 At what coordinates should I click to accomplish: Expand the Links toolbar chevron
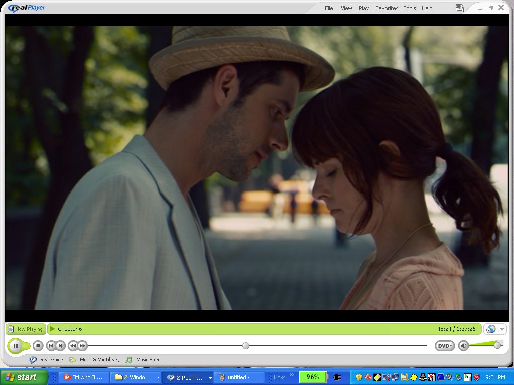292,375
